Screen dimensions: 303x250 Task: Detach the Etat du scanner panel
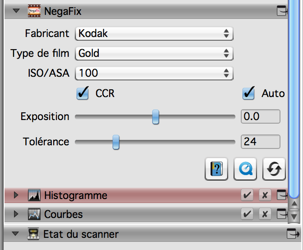click(x=293, y=234)
